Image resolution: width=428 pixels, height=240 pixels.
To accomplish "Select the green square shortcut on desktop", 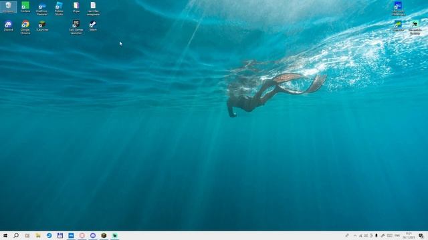I will 25,7.
